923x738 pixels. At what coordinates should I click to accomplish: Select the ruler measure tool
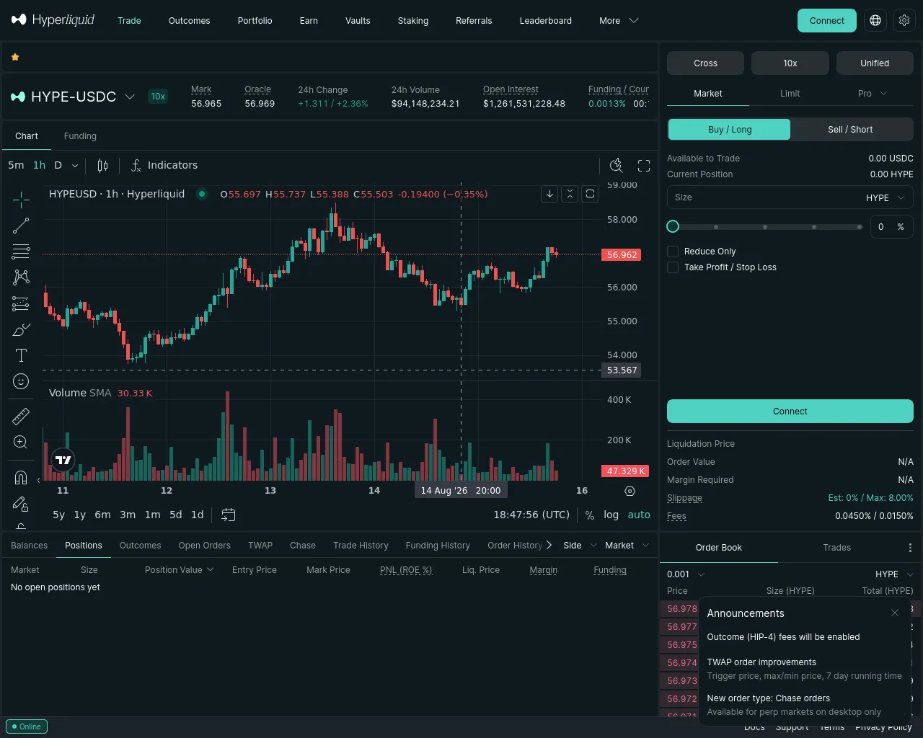(21, 416)
